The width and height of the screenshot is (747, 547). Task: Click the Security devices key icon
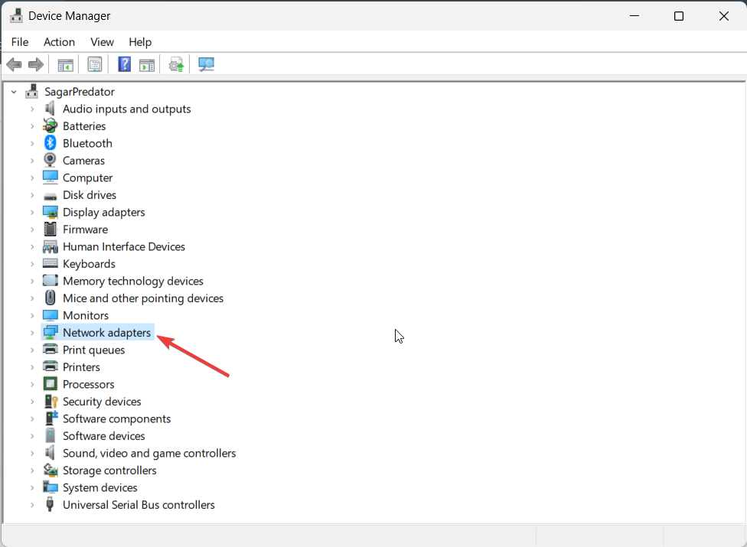(51, 402)
